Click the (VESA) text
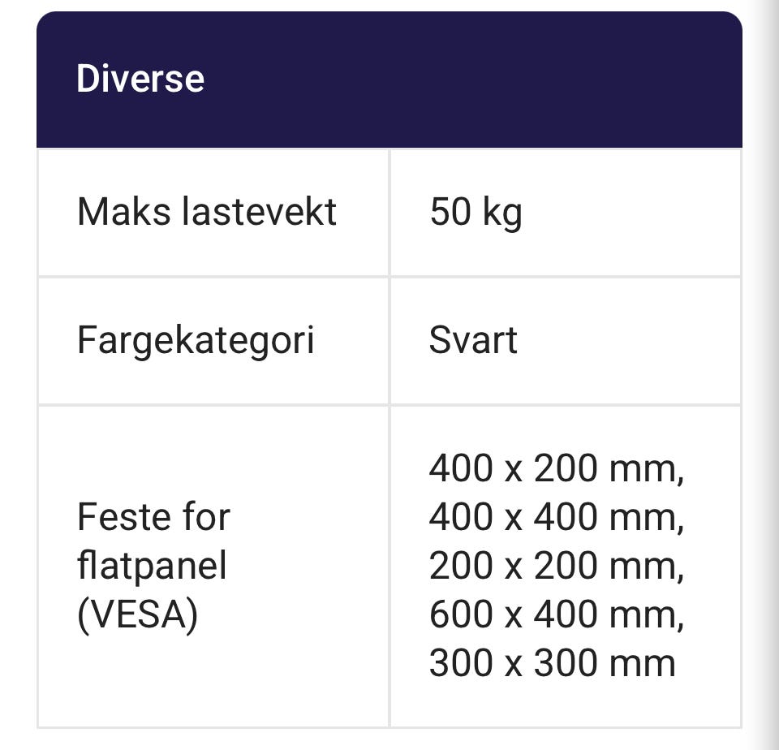 click(138, 614)
